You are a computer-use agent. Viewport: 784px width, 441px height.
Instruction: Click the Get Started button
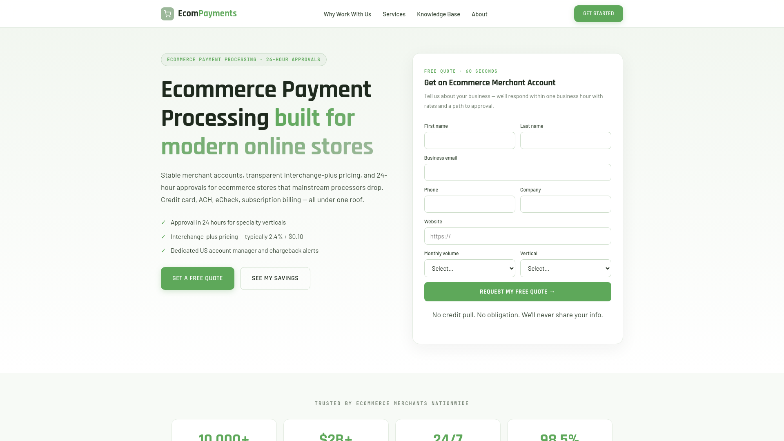click(x=599, y=13)
